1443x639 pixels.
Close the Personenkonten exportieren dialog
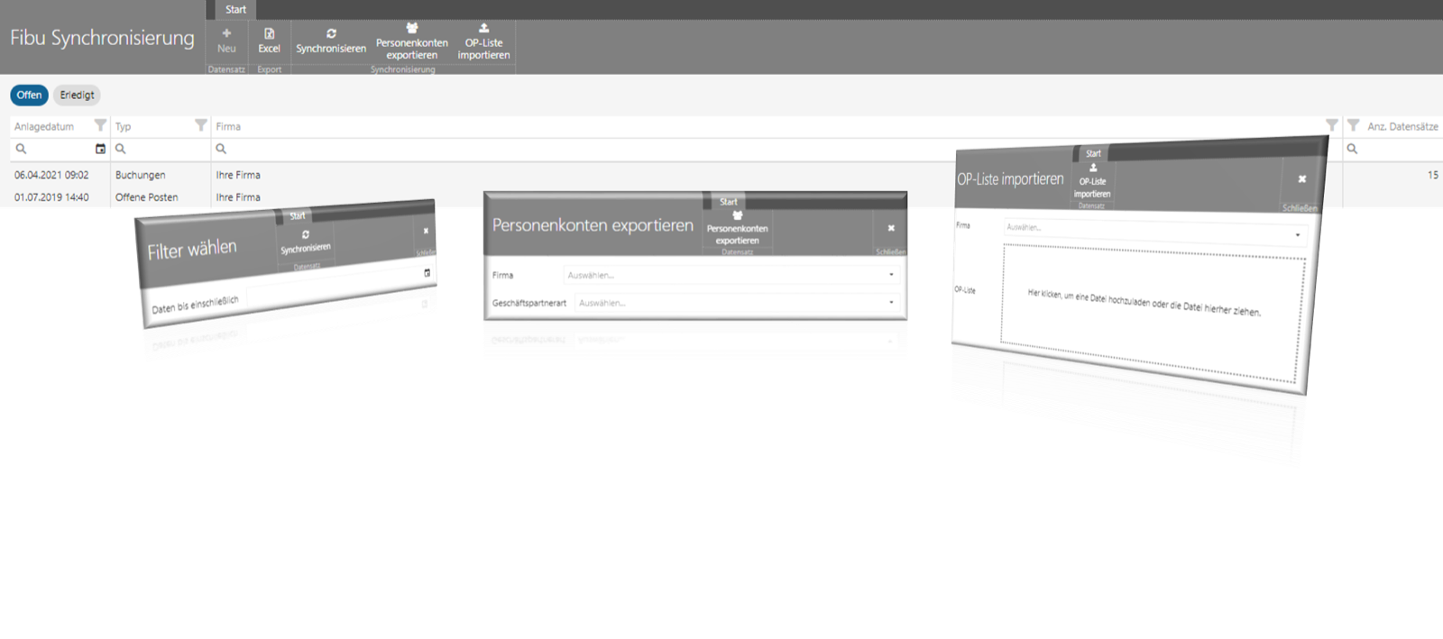point(891,228)
